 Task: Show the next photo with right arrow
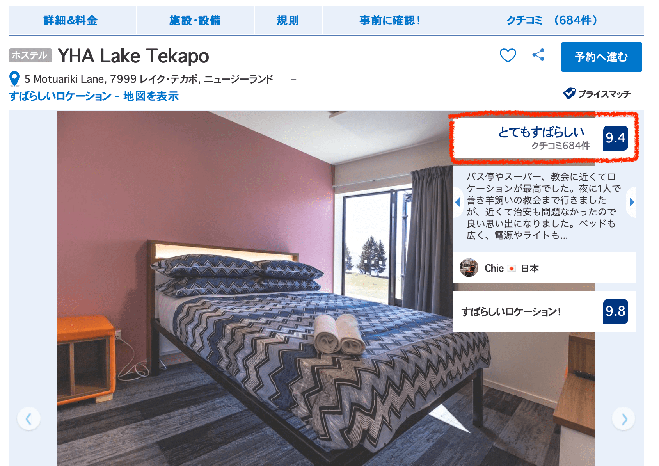[x=623, y=419]
